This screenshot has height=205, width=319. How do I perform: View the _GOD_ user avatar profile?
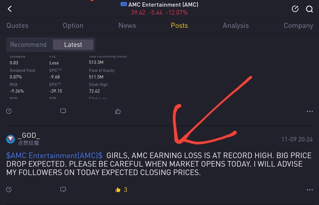[10, 139]
